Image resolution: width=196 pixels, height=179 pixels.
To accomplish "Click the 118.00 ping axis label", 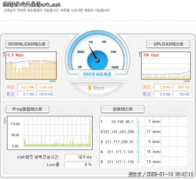I will coord(15,124).
